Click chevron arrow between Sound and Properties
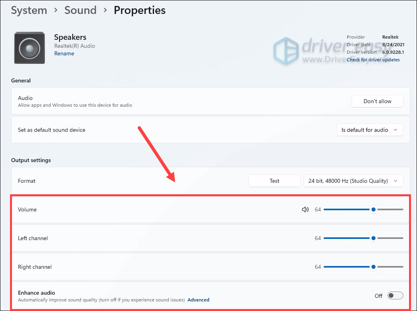 tap(105, 10)
